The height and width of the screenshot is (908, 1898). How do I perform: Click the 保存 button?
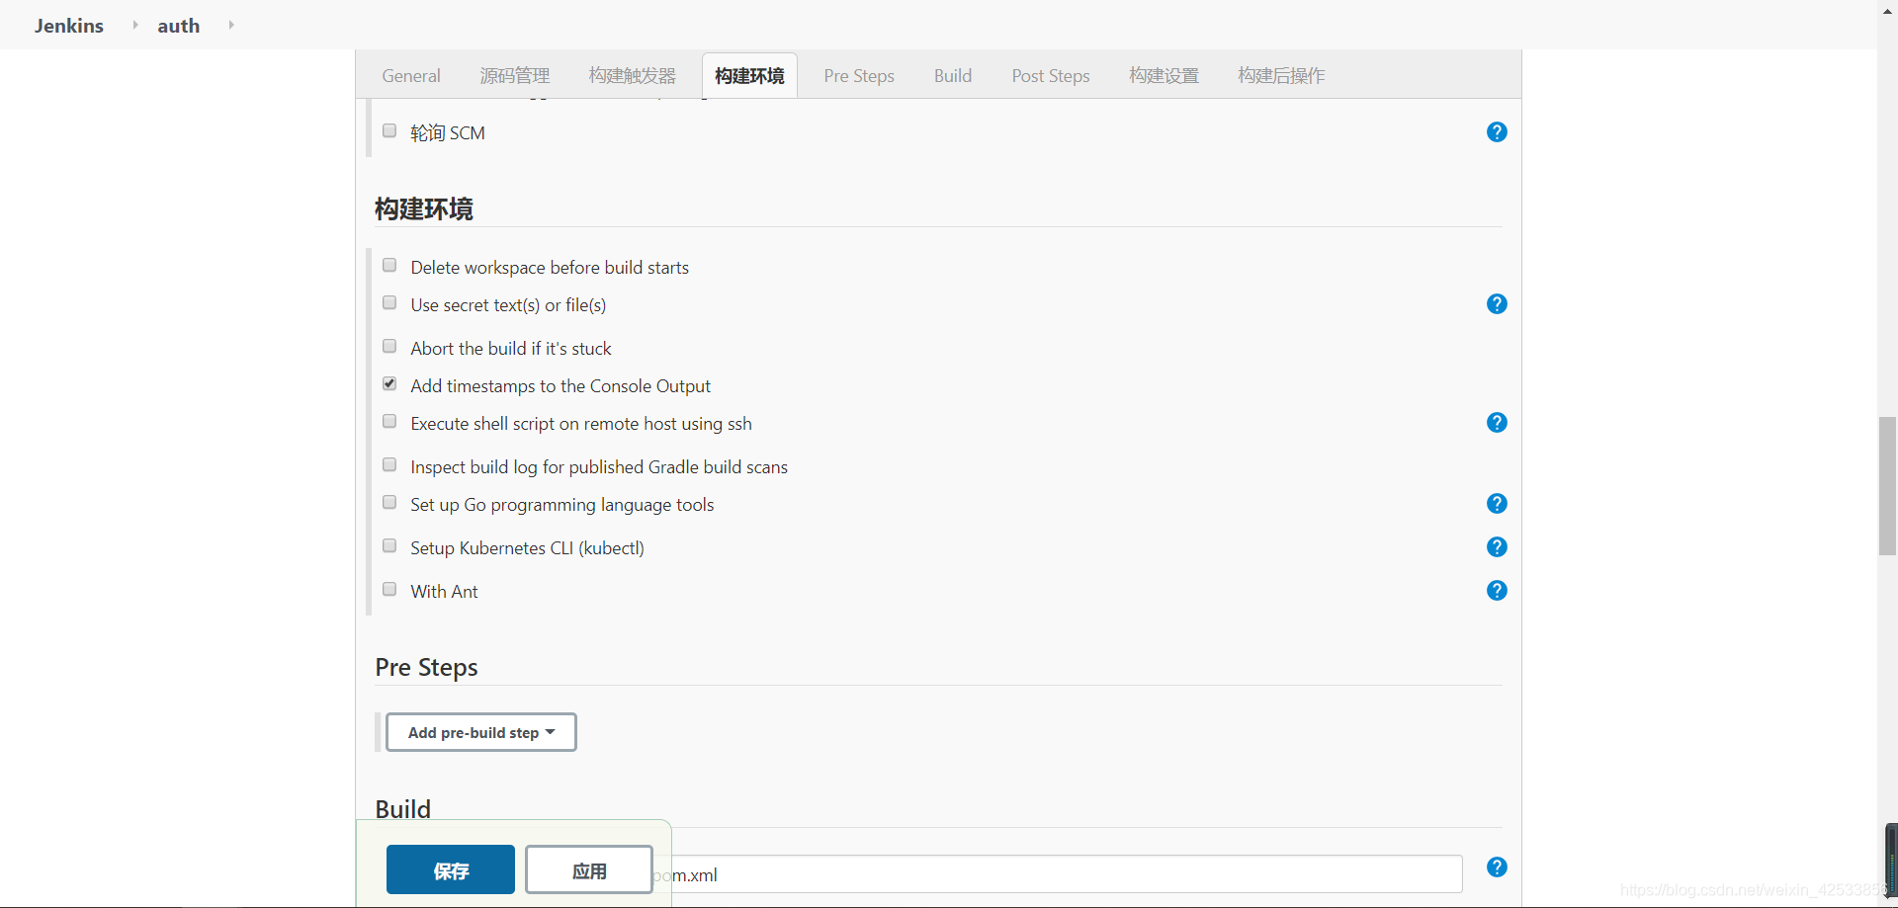coord(450,869)
